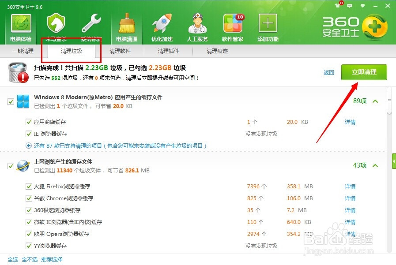
Task: Click the 826.1 MB savings value
Action: (x=137, y=171)
